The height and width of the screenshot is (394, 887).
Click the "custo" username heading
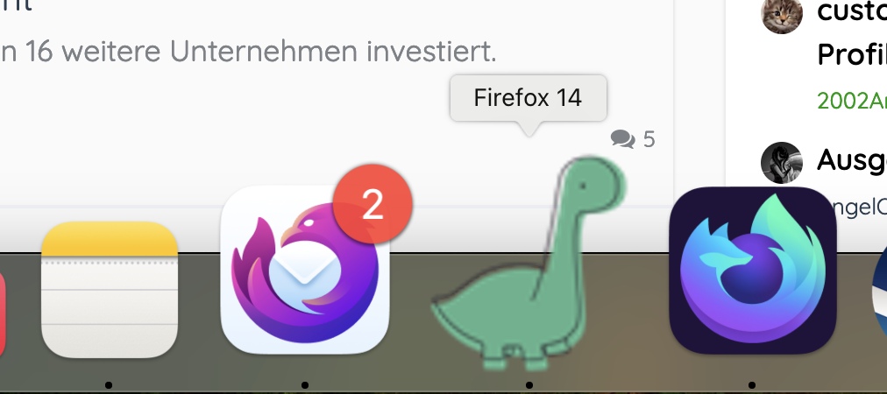(852, 11)
